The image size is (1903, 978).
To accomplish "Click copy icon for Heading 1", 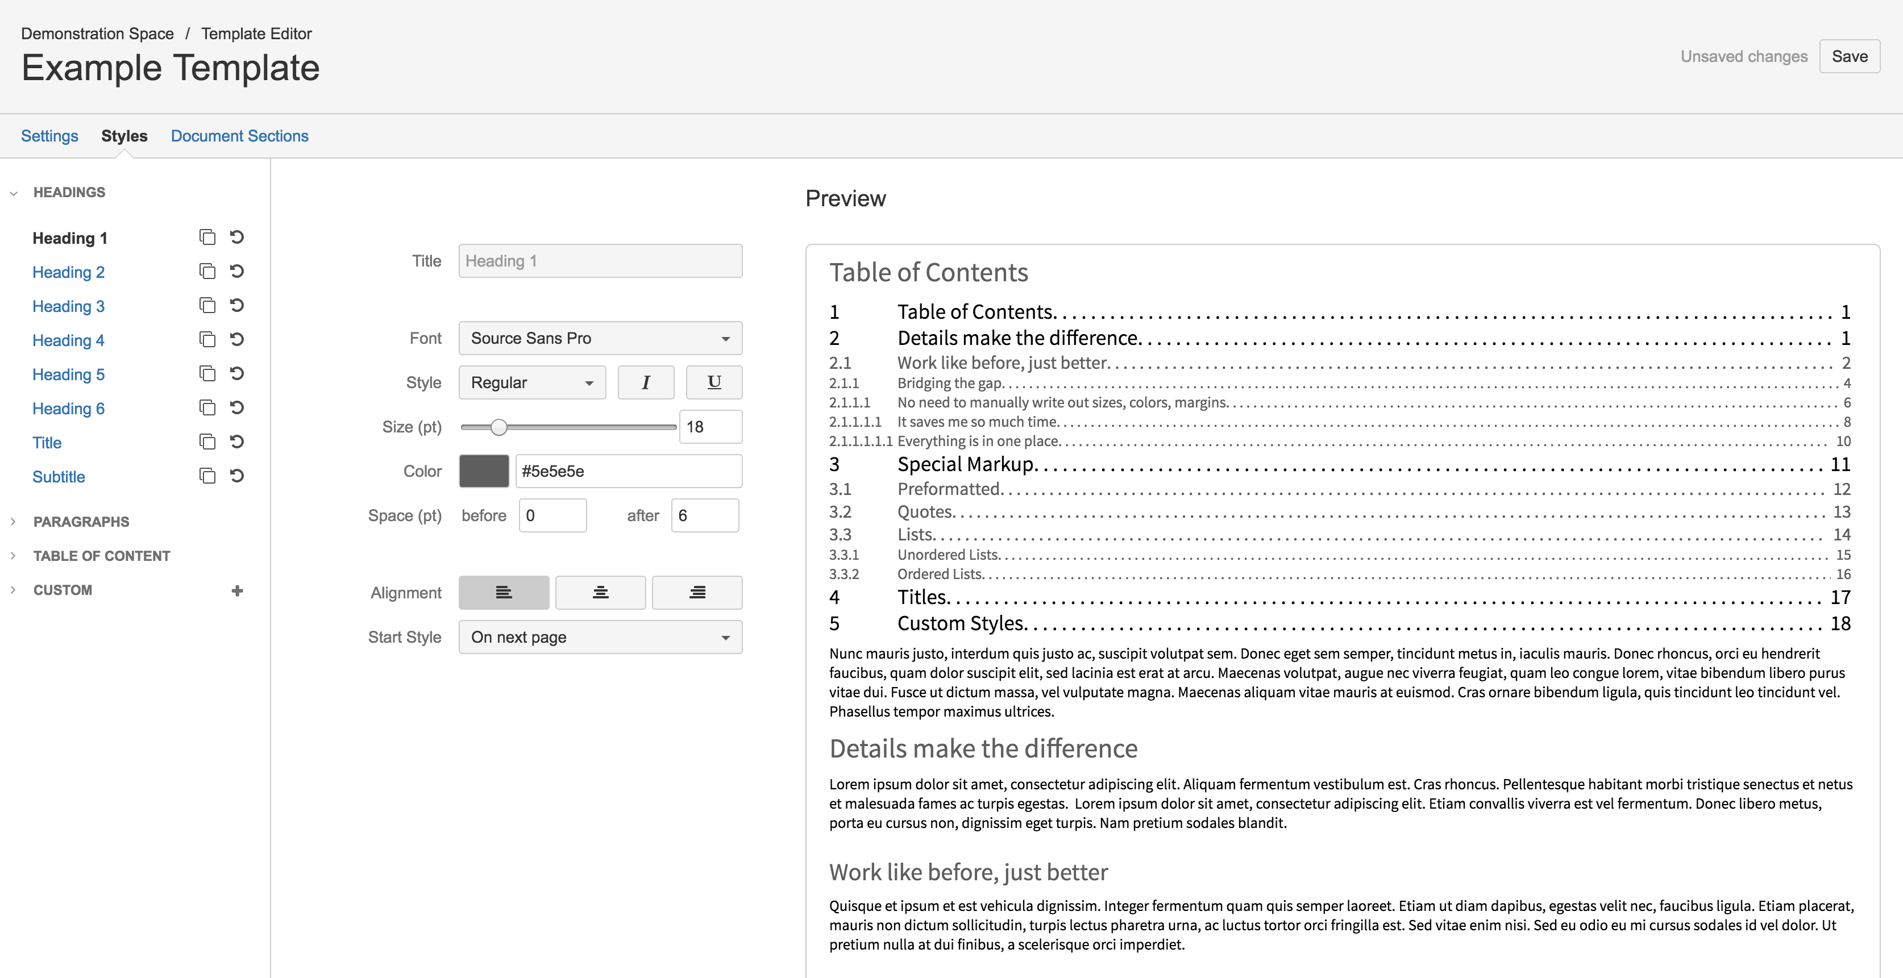I will 207,237.
